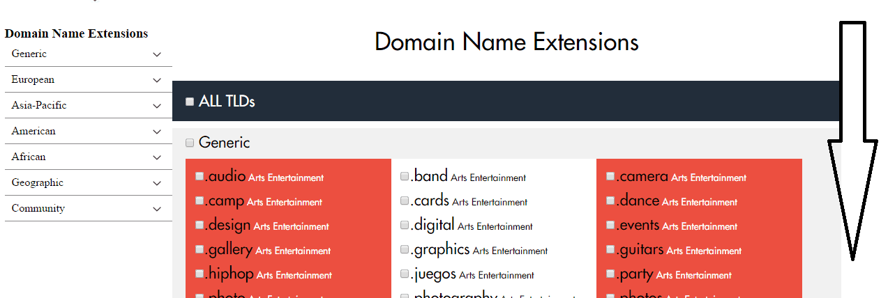Check the ALL TLDs checkbox
Image resolution: width=888 pixels, height=298 pixels.
[x=190, y=102]
